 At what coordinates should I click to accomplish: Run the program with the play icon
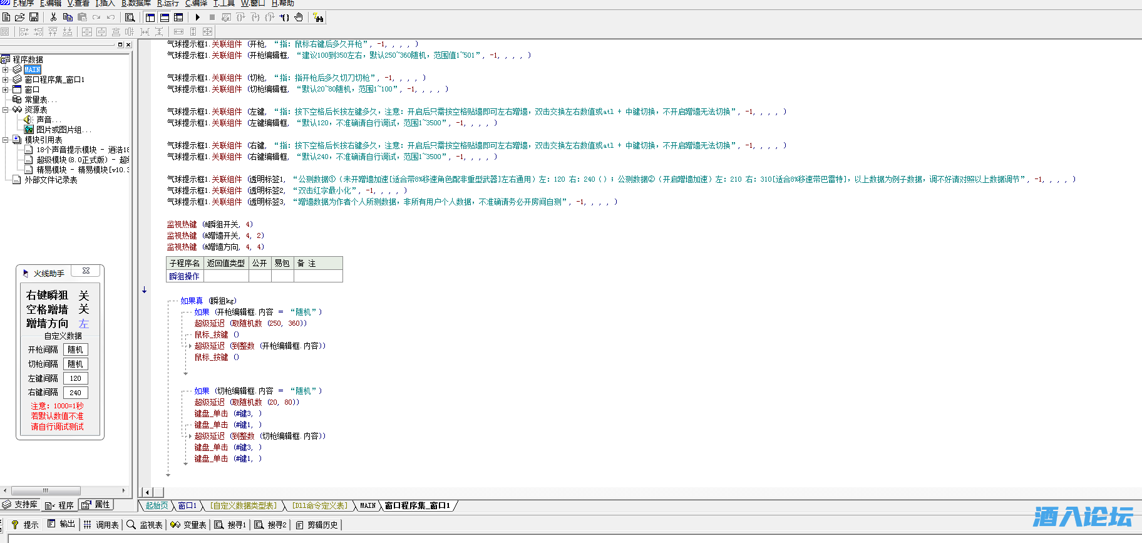coord(198,18)
